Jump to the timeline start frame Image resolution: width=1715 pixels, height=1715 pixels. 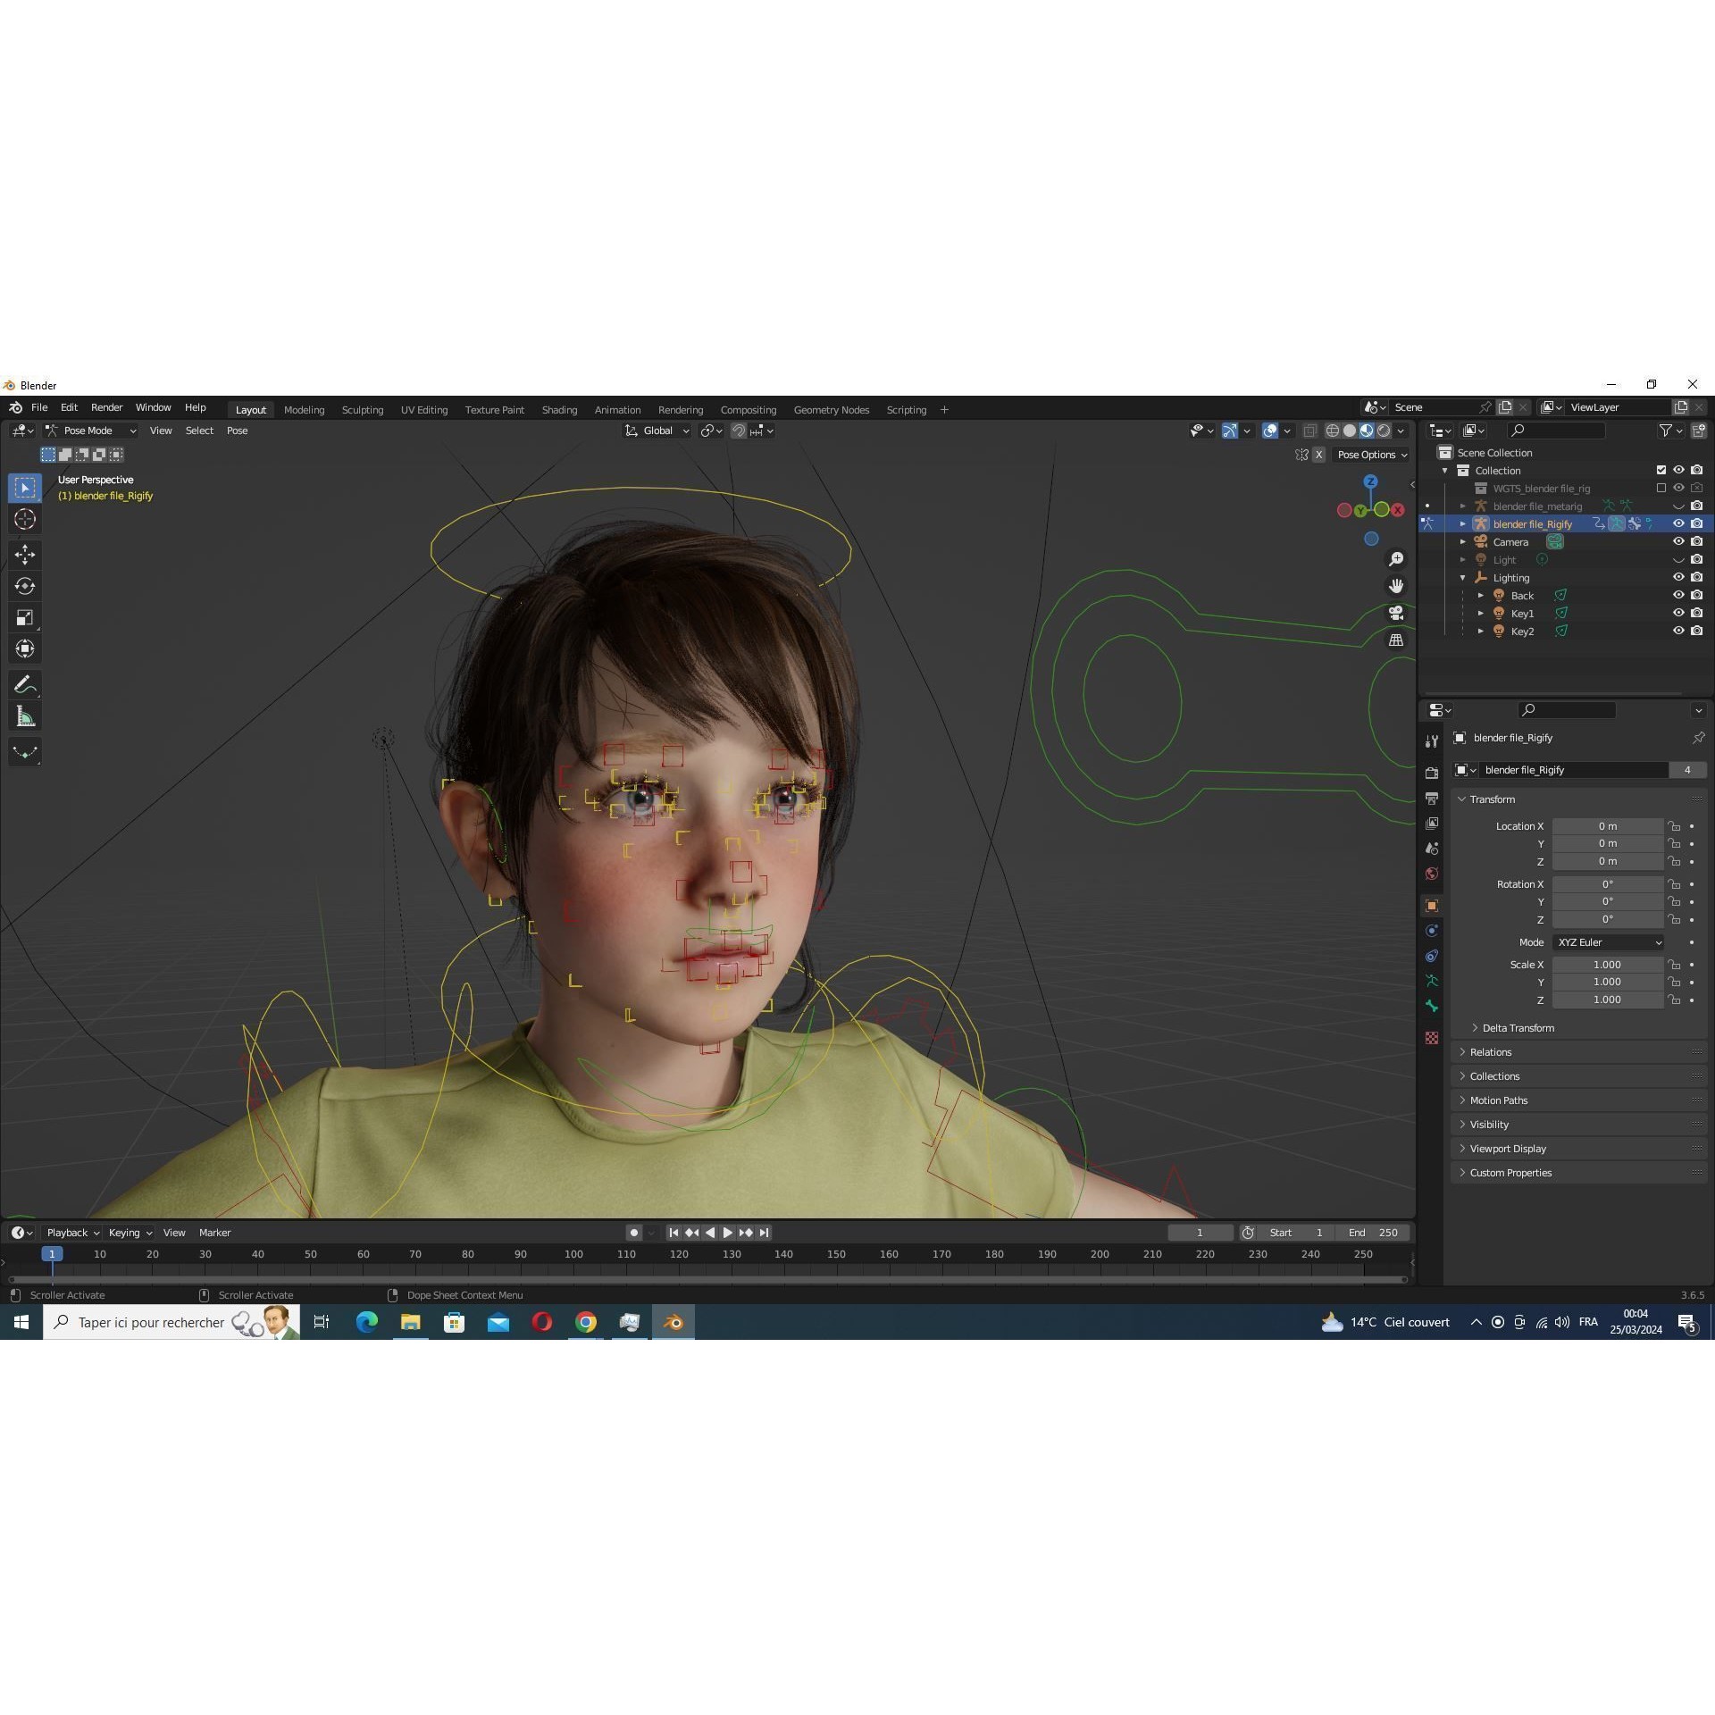click(x=674, y=1233)
